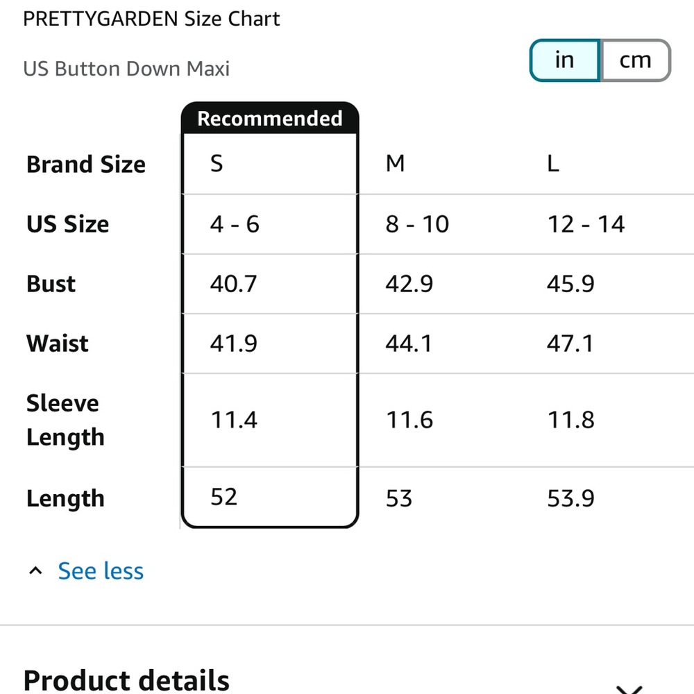Image resolution: width=694 pixels, height=694 pixels.
Task: Click the US size 12 - 14 cell
Action: [586, 224]
